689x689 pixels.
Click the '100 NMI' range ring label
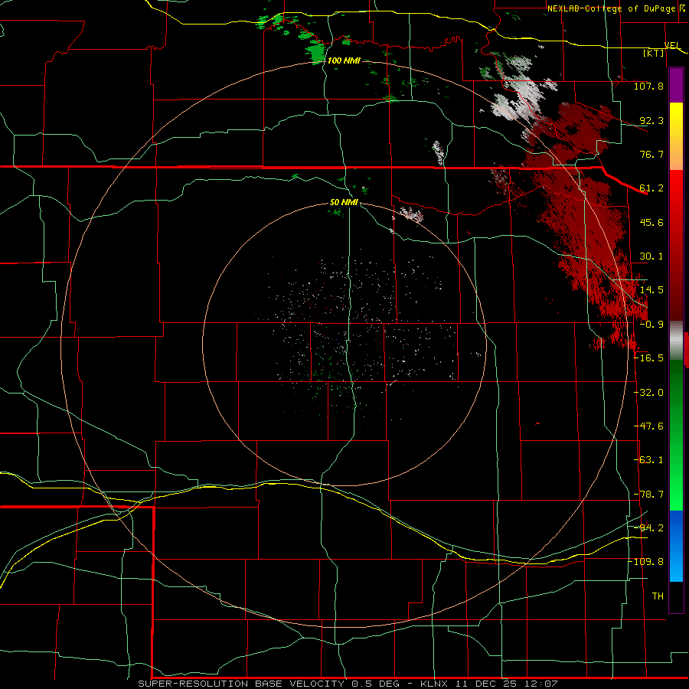(344, 60)
